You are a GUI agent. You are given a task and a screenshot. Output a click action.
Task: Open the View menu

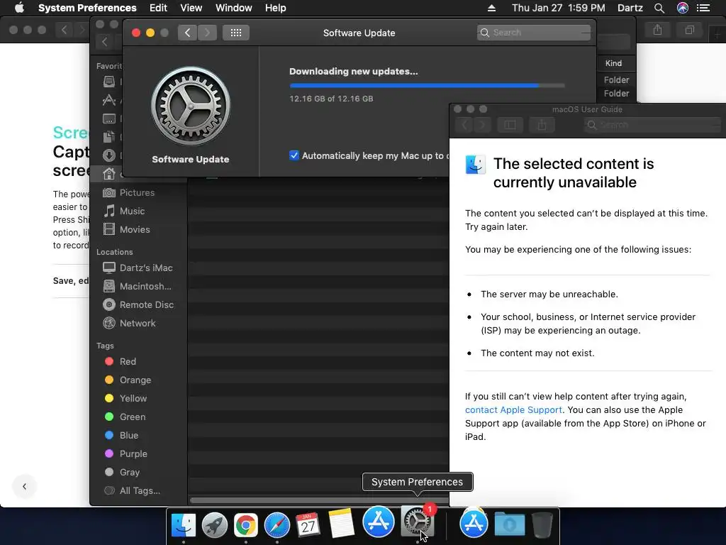coord(191,8)
